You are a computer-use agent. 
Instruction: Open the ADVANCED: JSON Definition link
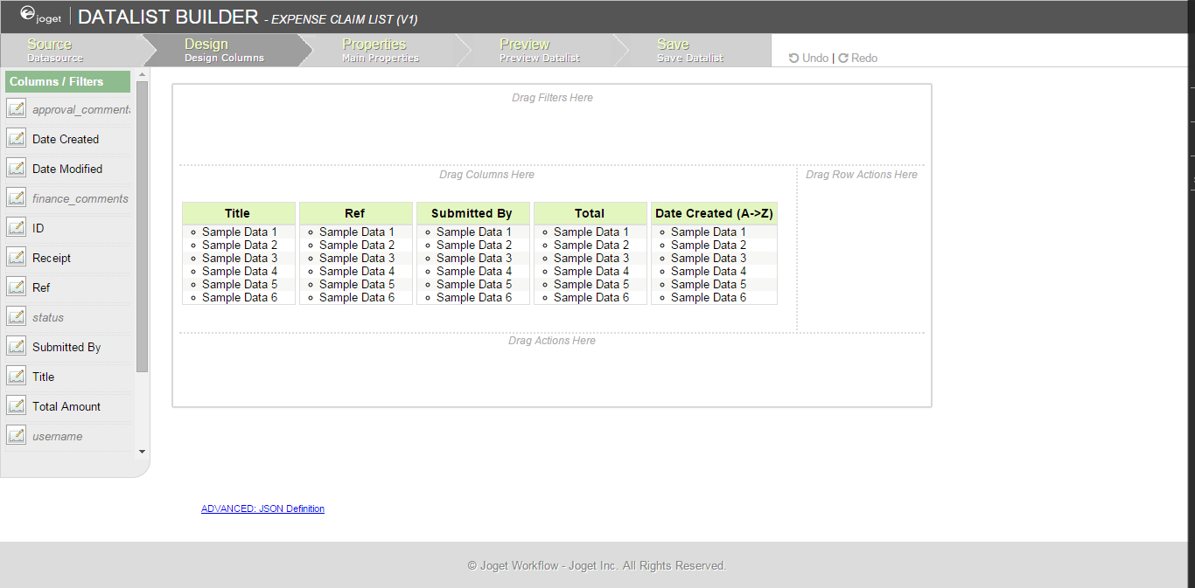tap(262, 508)
